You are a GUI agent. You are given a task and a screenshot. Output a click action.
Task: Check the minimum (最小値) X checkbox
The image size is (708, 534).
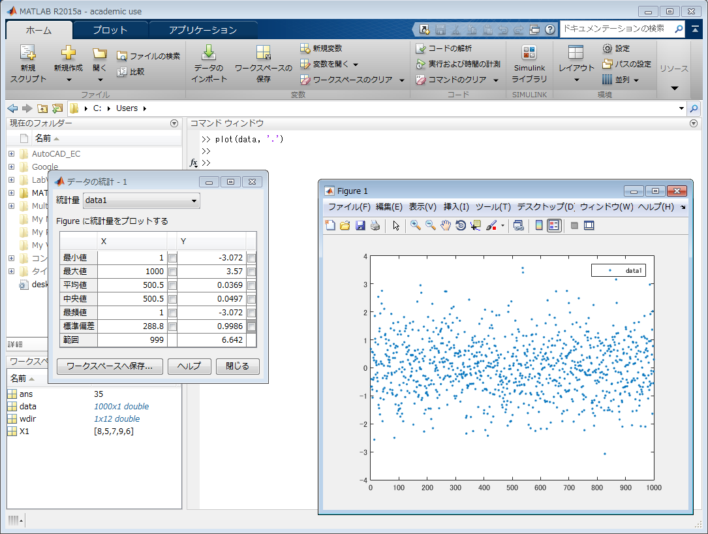[172, 258]
